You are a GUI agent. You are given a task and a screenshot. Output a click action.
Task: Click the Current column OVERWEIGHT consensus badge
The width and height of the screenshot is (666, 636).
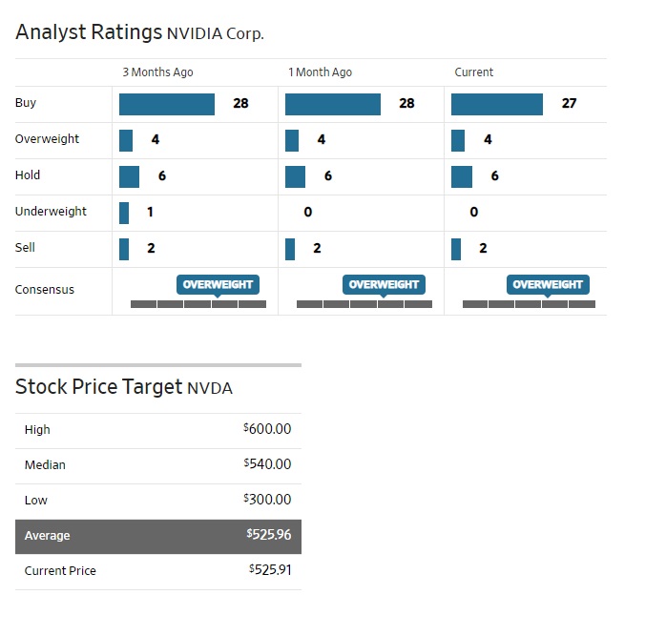tap(549, 284)
